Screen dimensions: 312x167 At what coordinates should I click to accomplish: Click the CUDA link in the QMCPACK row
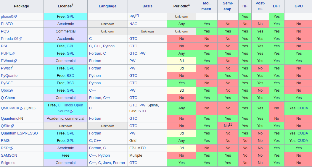303,108
